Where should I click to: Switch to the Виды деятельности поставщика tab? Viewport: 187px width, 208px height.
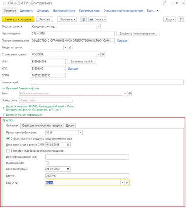(x=42, y=125)
